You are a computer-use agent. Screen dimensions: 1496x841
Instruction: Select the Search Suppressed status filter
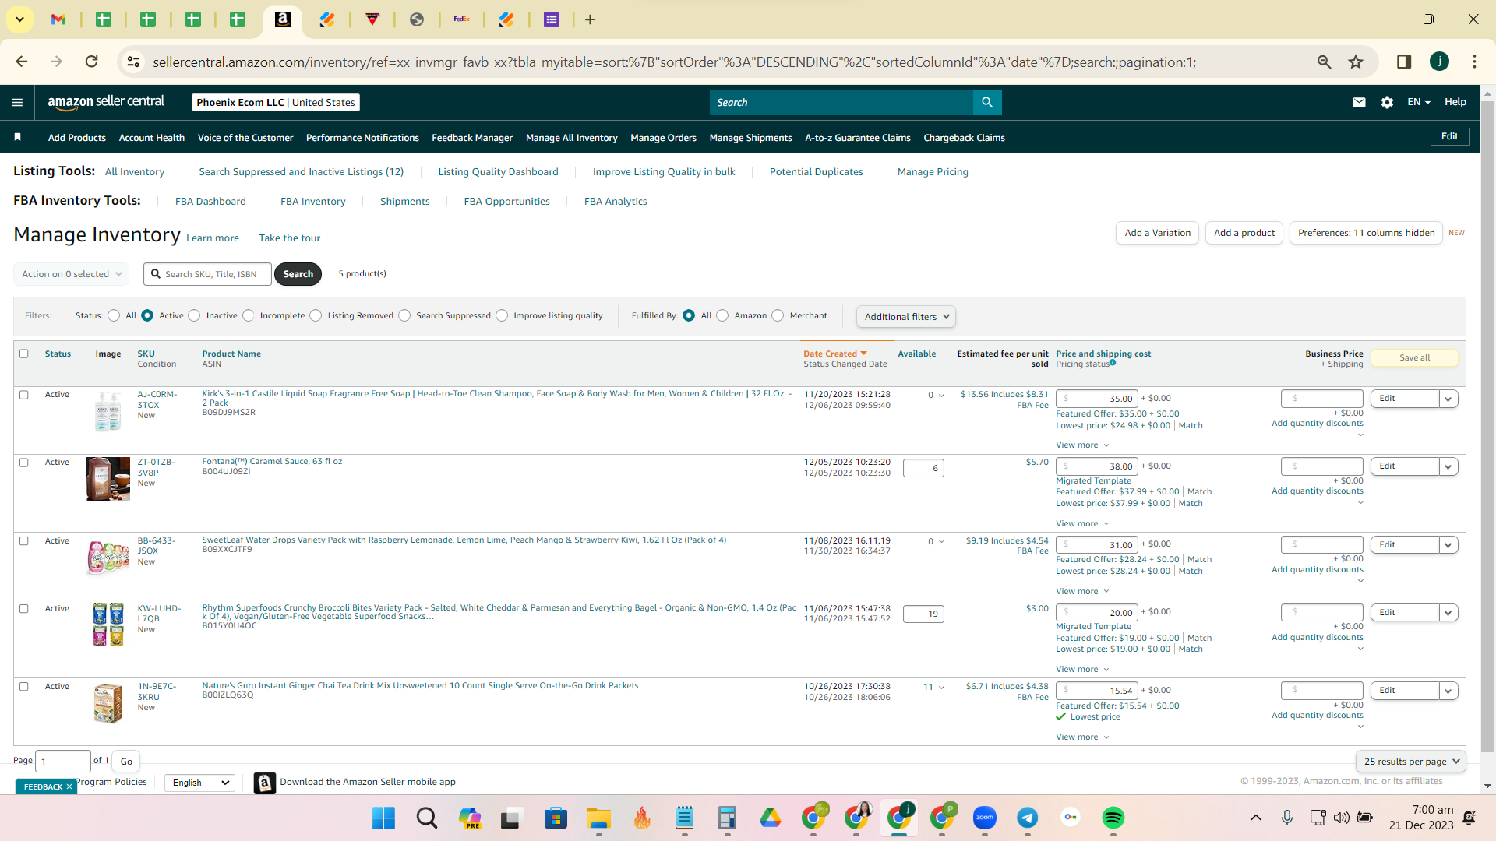(x=404, y=315)
